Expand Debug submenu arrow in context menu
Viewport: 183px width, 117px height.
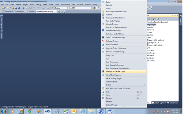pyautogui.click(x=145, y=85)
